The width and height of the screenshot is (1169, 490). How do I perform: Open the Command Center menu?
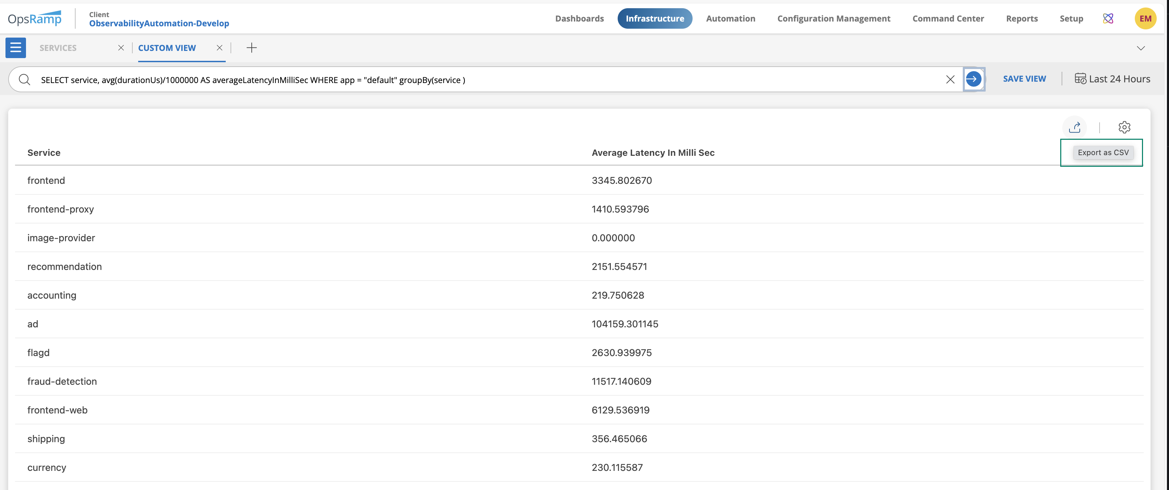point(948,18)
